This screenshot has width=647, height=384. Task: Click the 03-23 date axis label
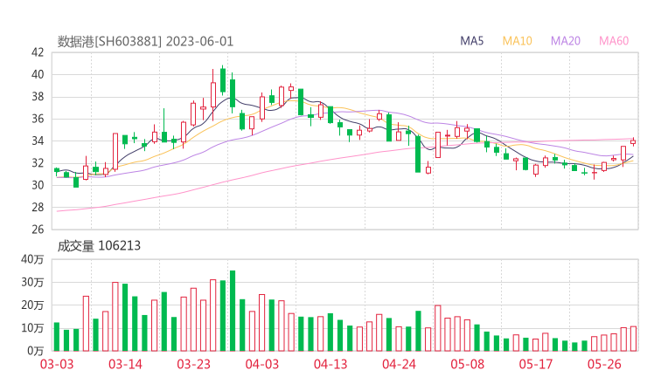(193, 365)
